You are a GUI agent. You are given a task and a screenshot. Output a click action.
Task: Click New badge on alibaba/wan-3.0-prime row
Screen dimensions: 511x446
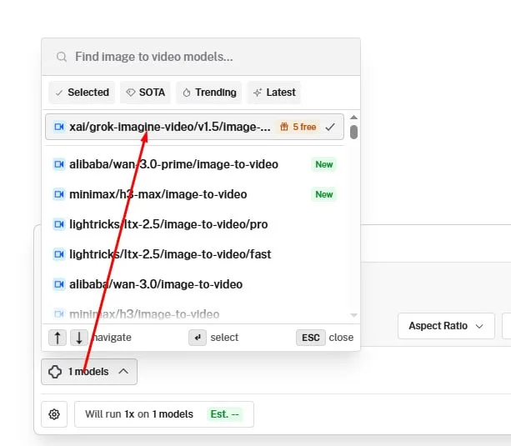pos(324,164)
